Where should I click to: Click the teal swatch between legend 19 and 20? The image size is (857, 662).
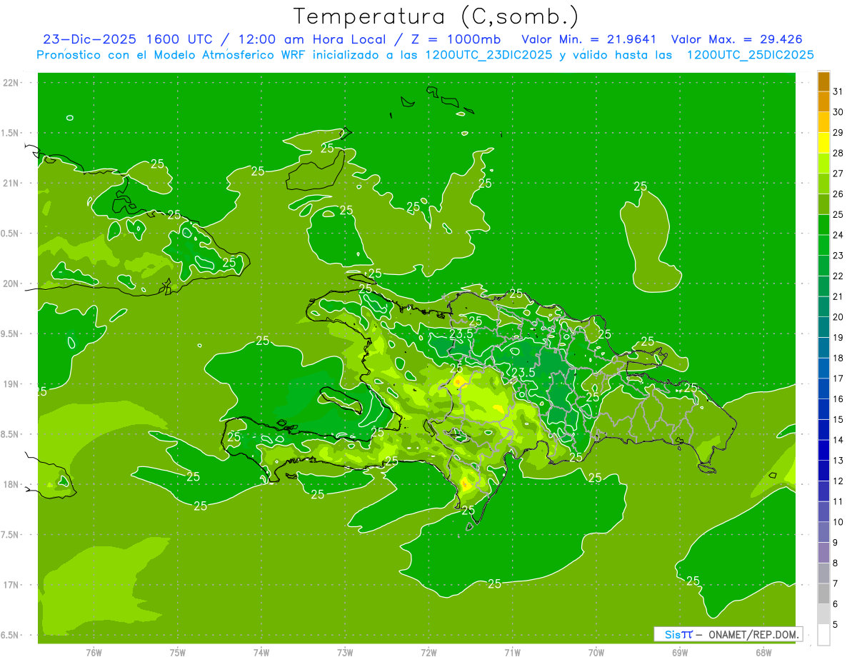[x=823, y=327]
